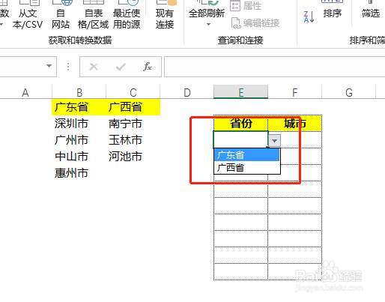Select column B header
The height and width of the screenshot is (302, 385).
(79, 92)
